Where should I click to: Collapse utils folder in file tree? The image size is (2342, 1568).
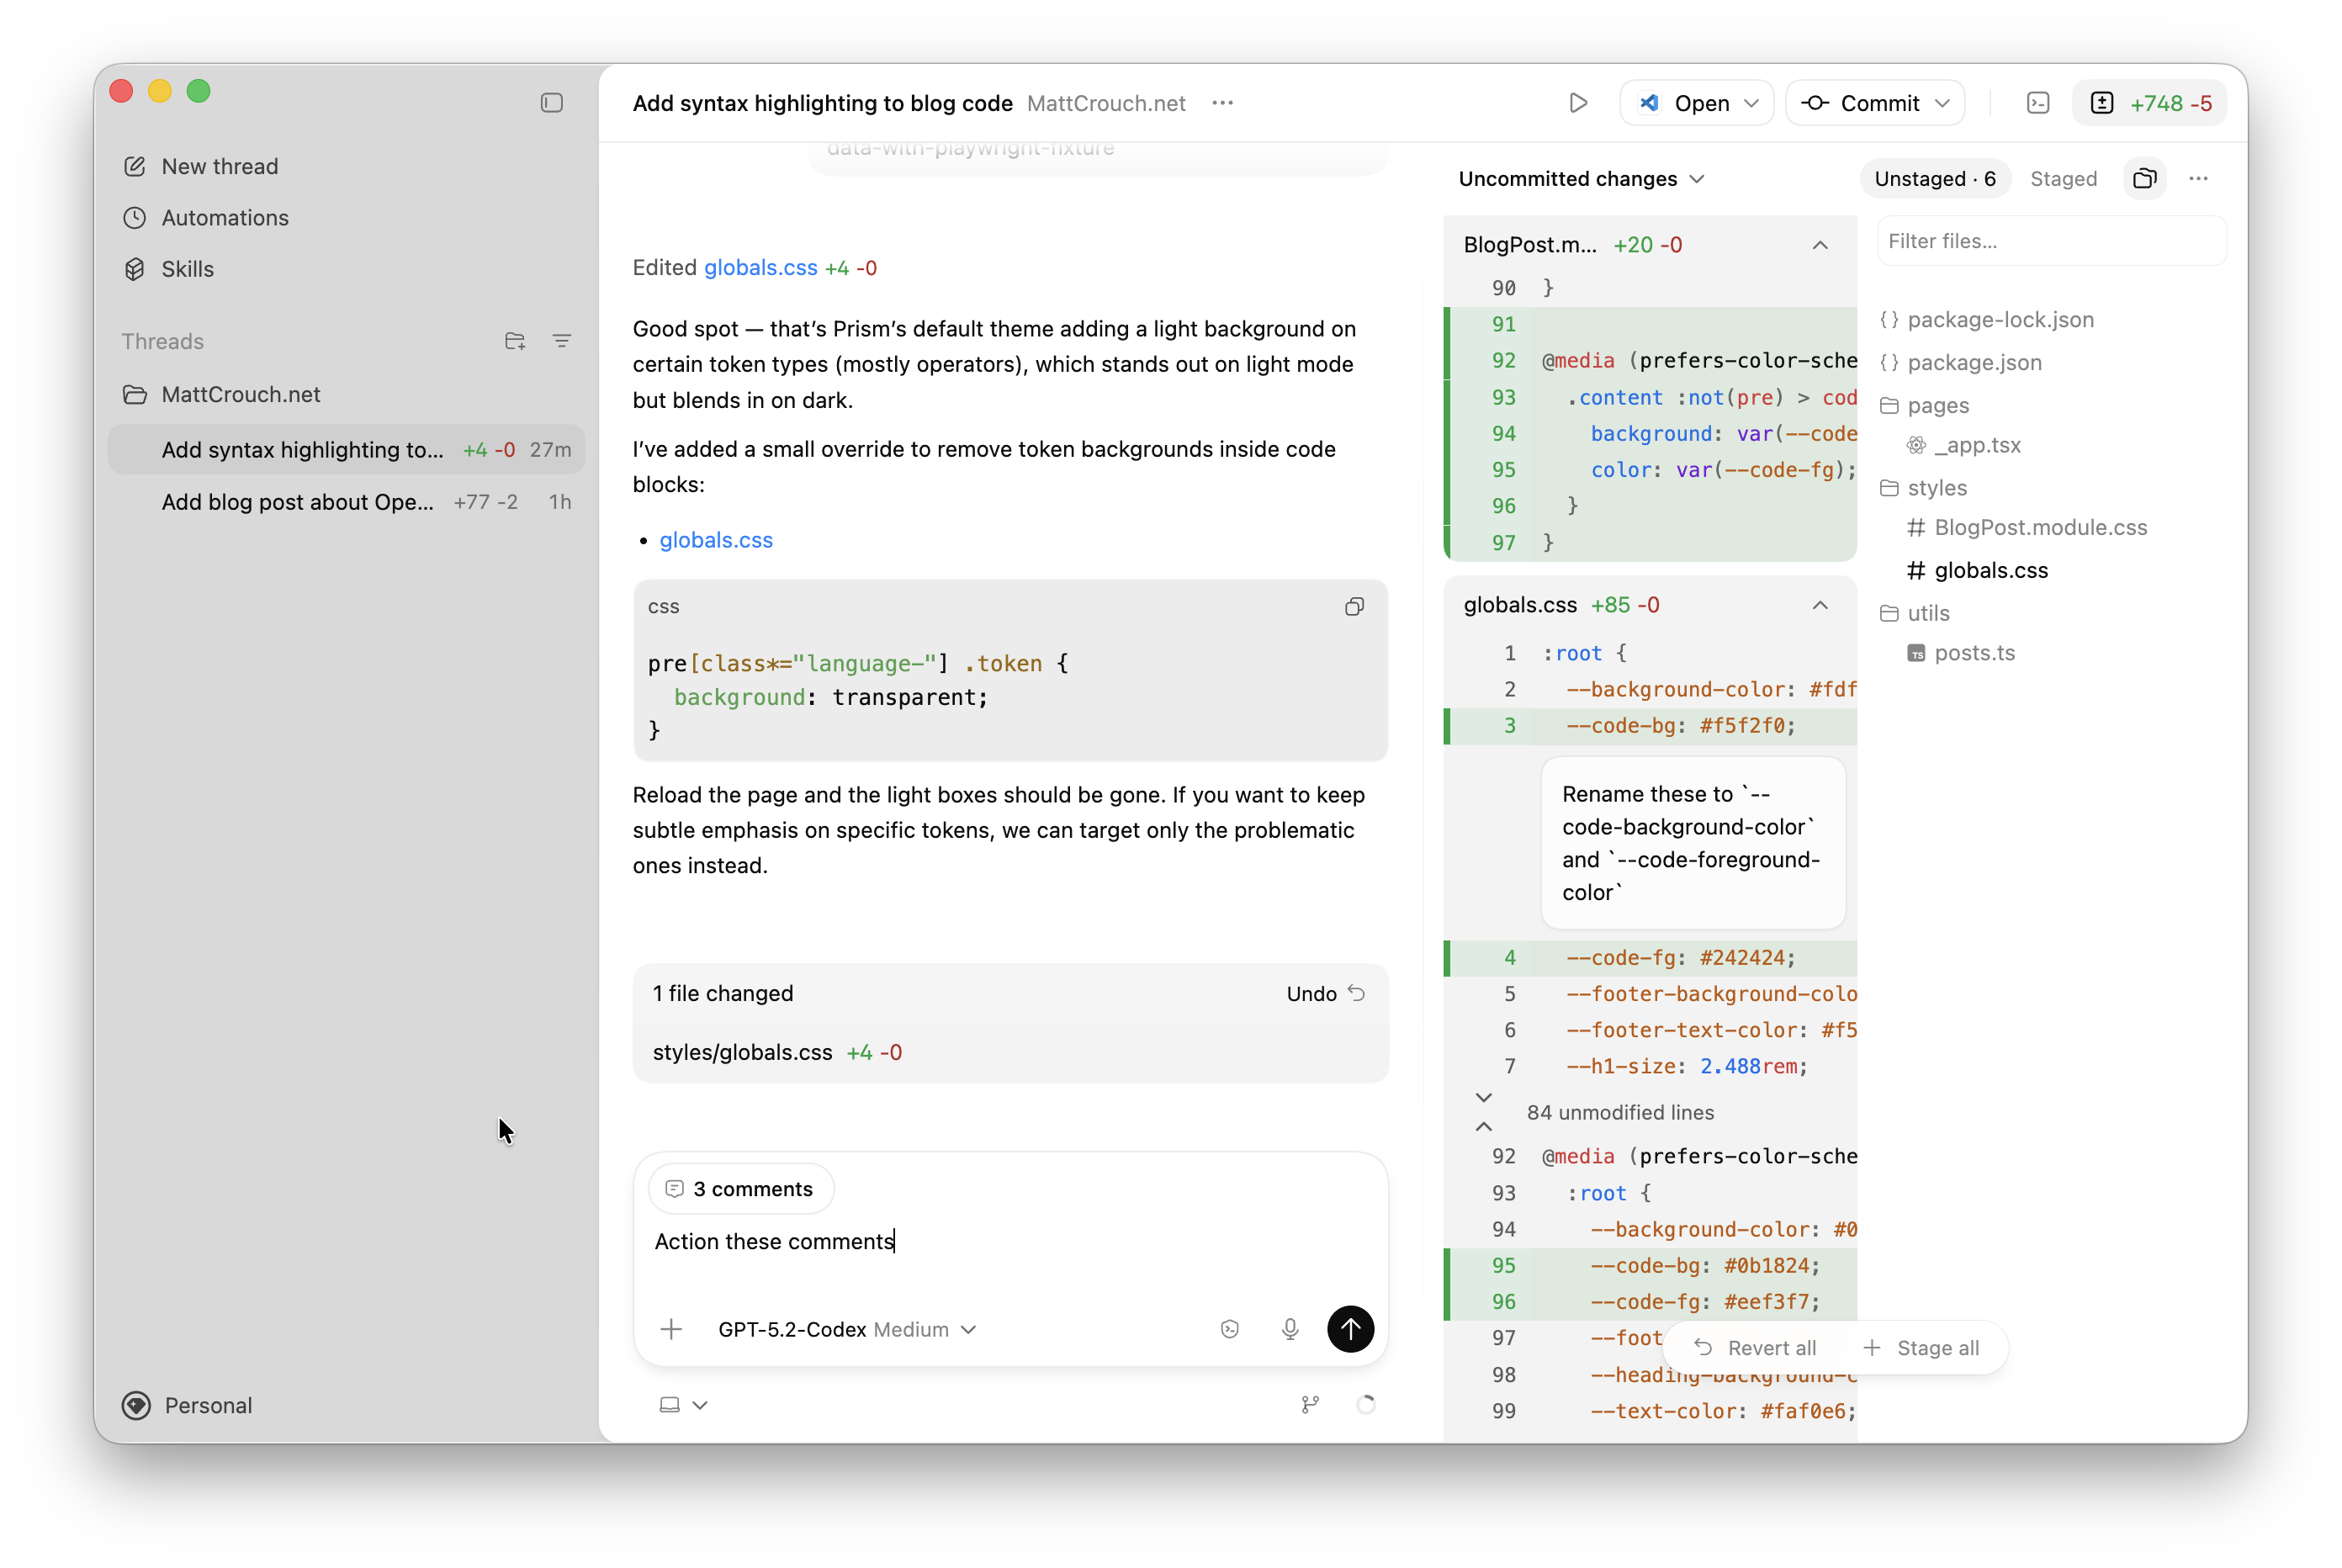[1914, 613]
